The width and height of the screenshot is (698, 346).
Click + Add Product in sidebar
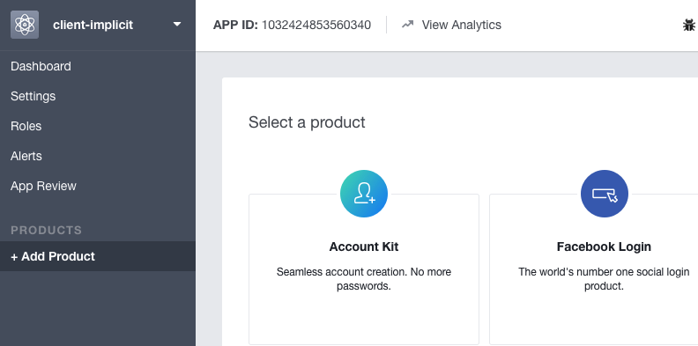pos(98,256)
